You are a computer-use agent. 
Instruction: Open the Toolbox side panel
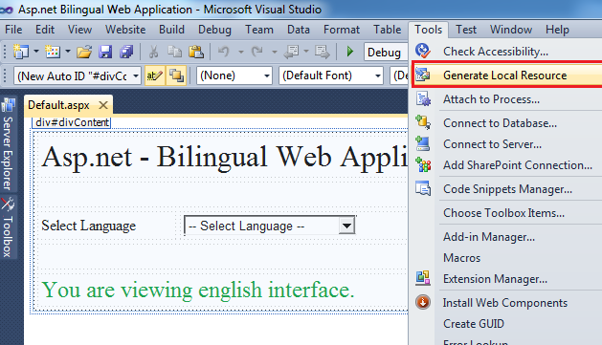8,226
